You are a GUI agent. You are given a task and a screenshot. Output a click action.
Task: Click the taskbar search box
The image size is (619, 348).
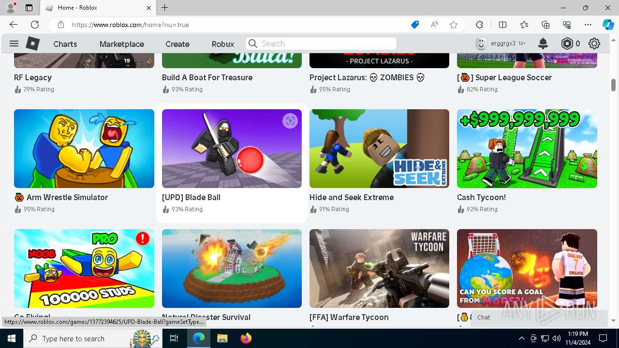pyautogui.click(x=92, y=338)
